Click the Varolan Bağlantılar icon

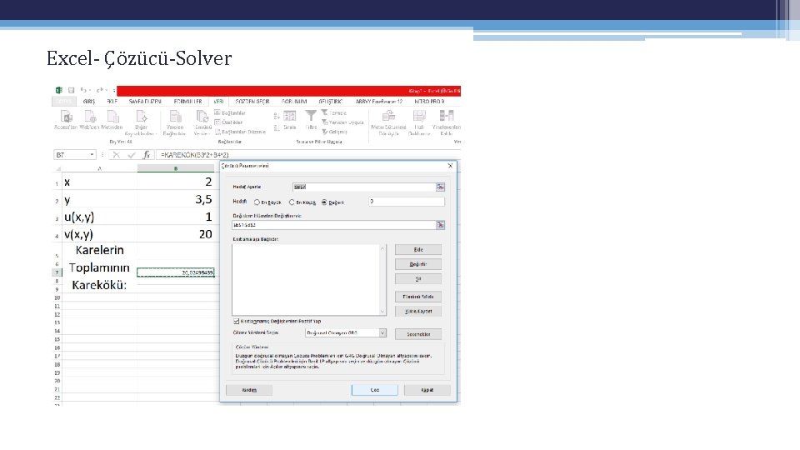pos(175,117)
